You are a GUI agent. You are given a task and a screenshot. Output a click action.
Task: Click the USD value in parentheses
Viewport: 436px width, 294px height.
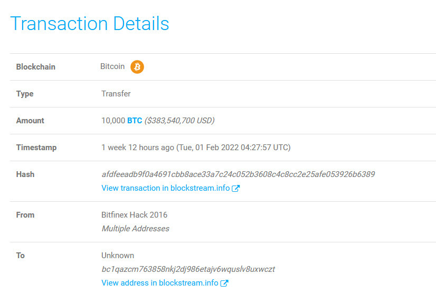179,121
